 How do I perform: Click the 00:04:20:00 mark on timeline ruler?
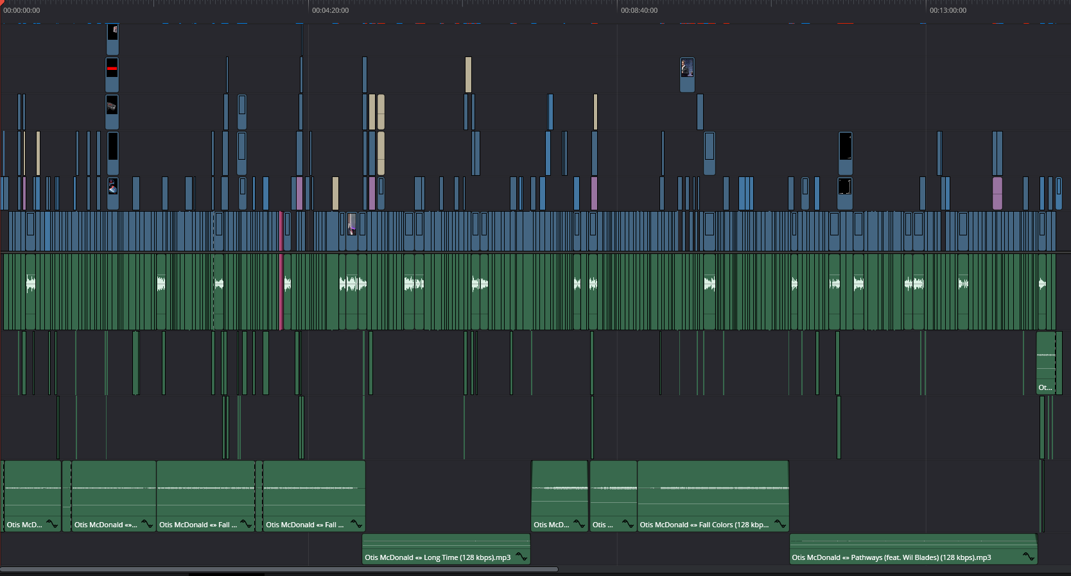click(309, 11)
